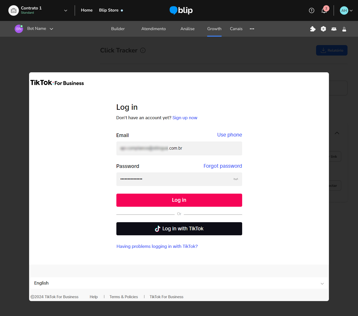Image resolution: width=358 pixels, height=316 pixels.
Task: Show password with the eye icon
Action: [x=236, y=179]
